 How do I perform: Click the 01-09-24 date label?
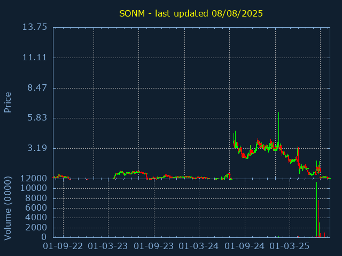click(245, 246)
